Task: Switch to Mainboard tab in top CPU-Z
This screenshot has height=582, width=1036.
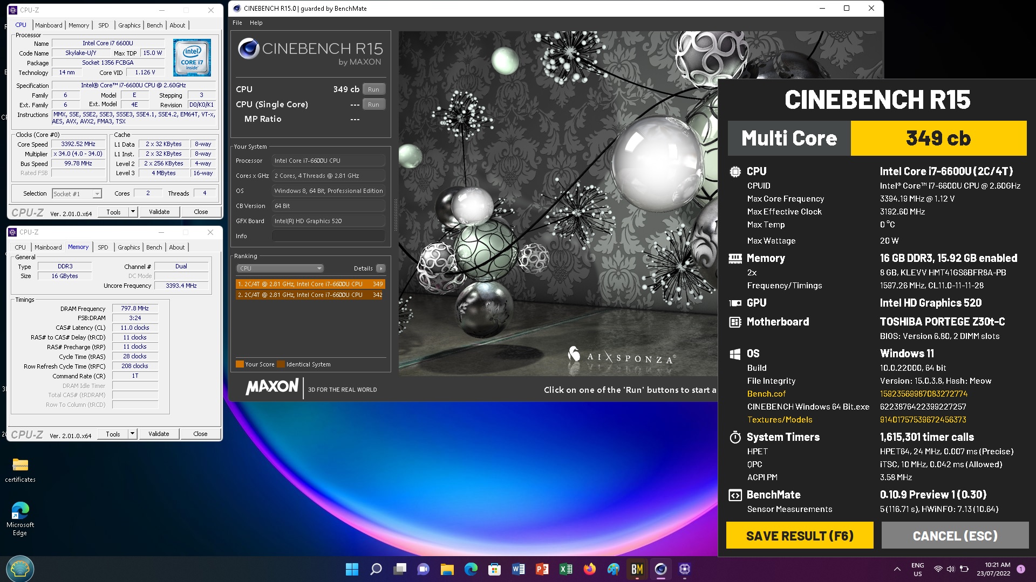Action: pyautogui.click(x=49, y=25)
